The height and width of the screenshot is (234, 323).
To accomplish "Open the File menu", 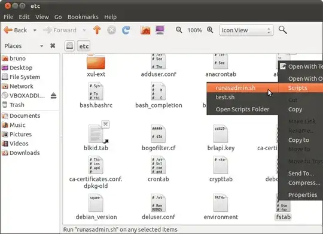I will [8, 17].
